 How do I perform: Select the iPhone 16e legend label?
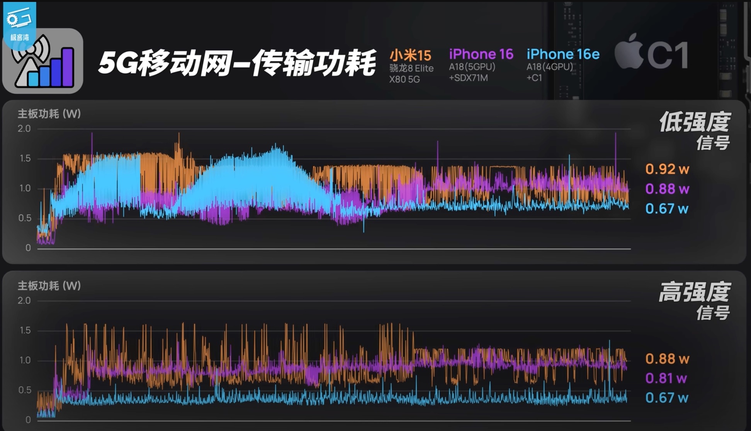[563, 54]
